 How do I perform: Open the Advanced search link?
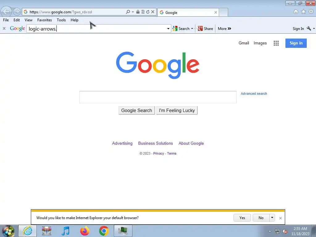click(x=254, y=94)
